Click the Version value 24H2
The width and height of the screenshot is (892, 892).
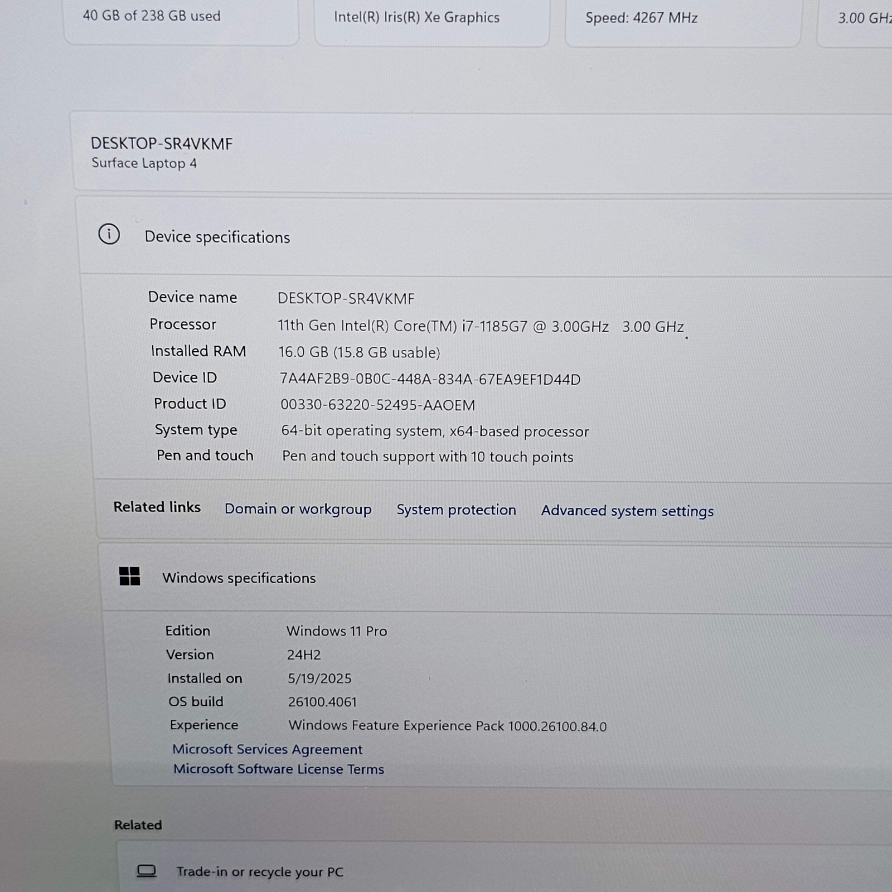point(304,655)
